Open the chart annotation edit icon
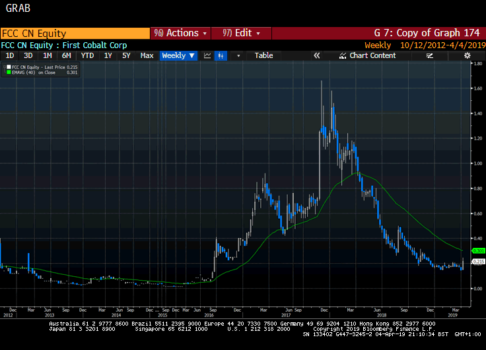 pos(430,56)
